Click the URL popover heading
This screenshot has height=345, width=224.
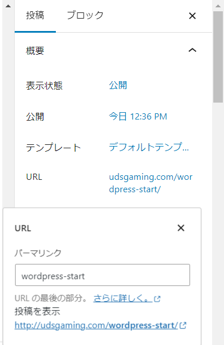tap(23, 228)
